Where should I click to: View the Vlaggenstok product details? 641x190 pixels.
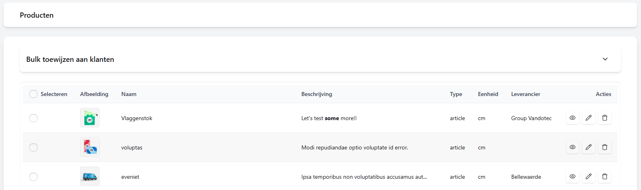tap(573, 118)
